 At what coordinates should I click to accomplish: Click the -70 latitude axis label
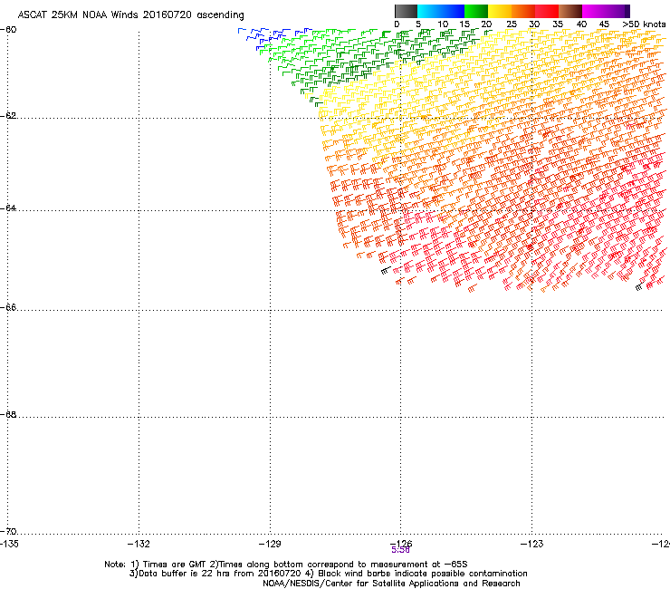tap(8, 531)
